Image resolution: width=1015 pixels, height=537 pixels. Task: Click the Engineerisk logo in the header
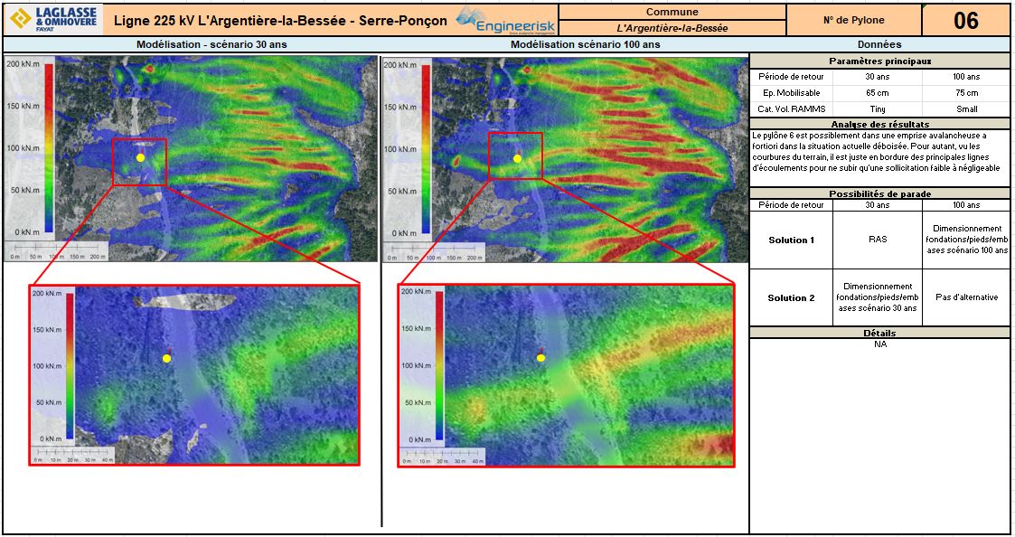(x=504, y=20)
